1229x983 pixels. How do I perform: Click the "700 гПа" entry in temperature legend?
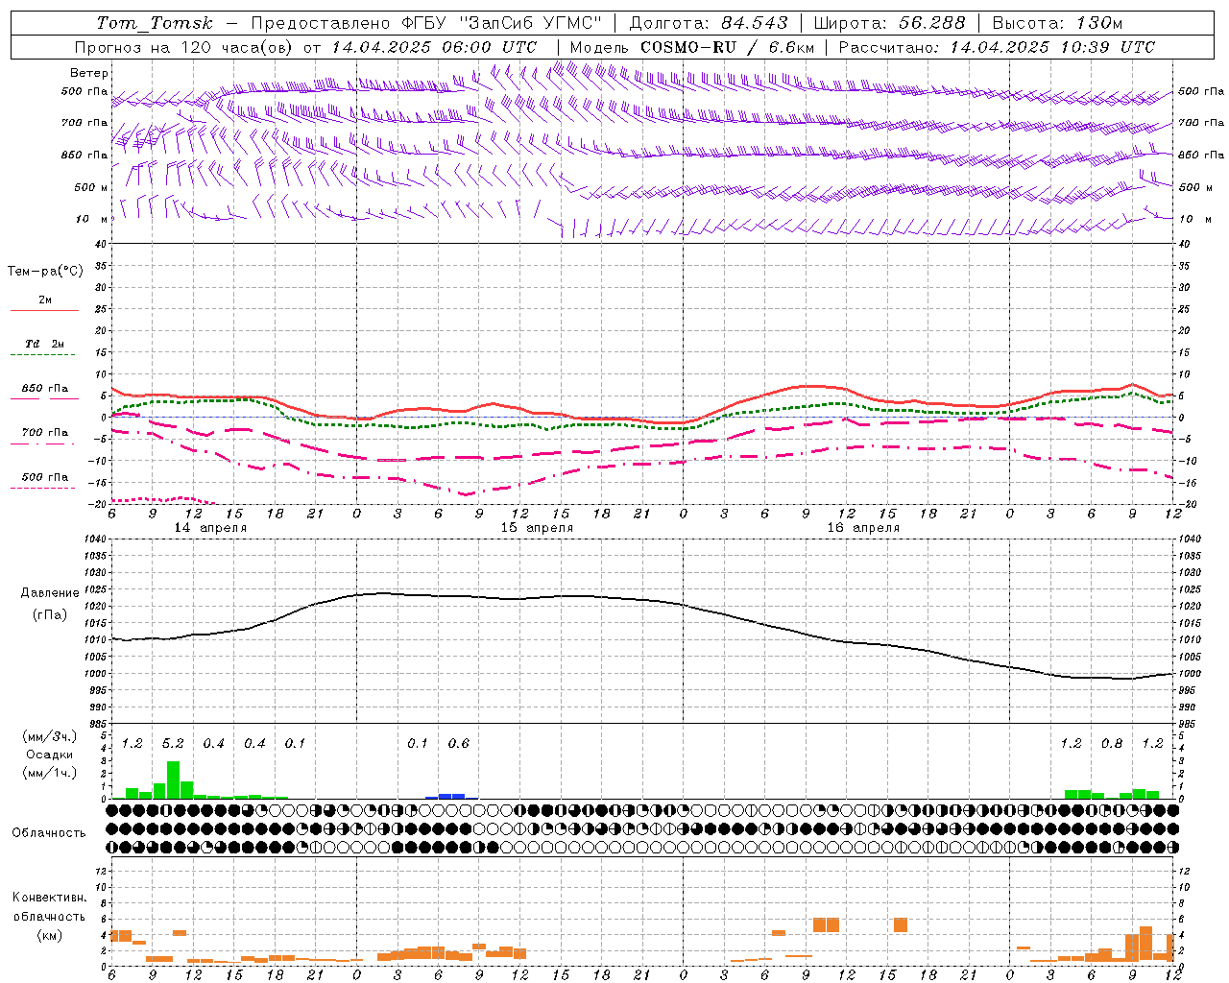tap(44, 433)
